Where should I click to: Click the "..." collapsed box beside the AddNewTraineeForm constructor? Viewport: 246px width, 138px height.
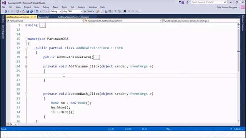tap(96, 57)
